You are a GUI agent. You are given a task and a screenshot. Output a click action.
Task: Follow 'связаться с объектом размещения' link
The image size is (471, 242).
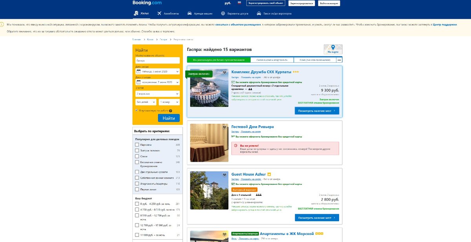[x=238, y=24]
